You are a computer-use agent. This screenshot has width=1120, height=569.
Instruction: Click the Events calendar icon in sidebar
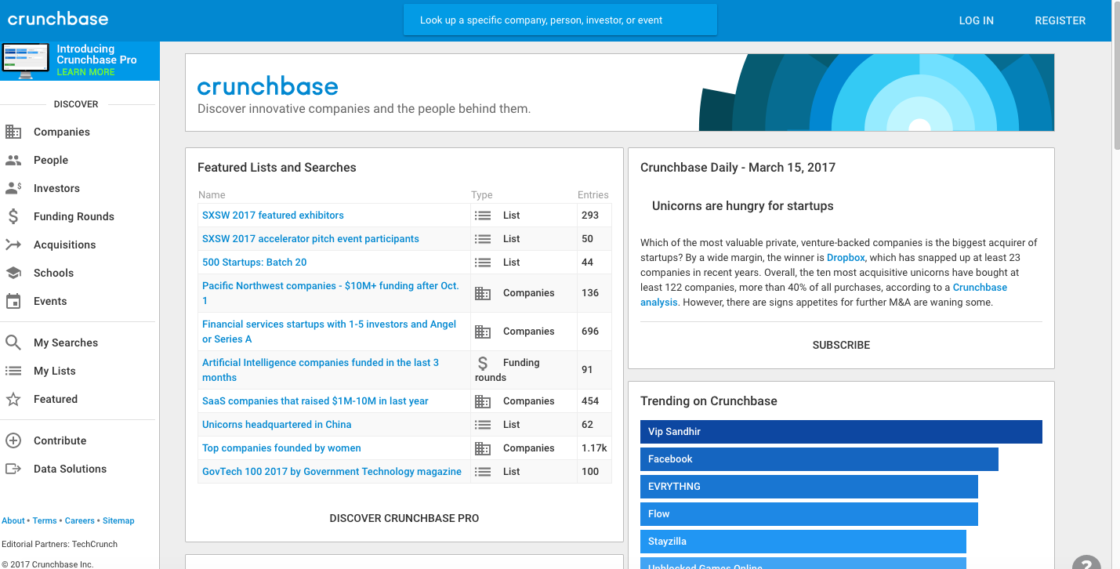[13, 301]
